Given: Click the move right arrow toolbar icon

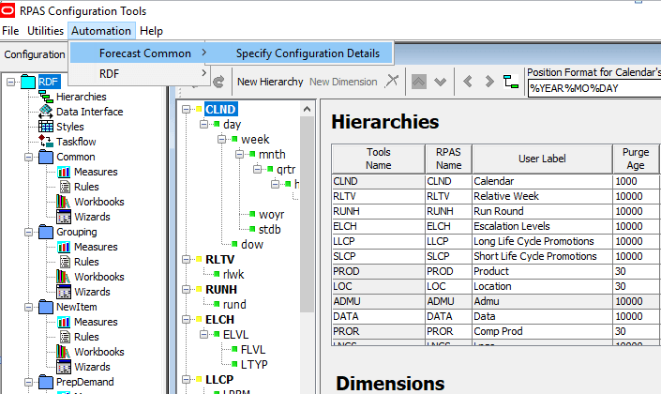Looking at the screenshot, I should (x=488, y=82).
